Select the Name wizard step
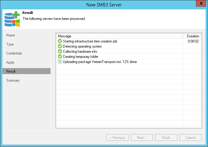 [x=11, y=35]
